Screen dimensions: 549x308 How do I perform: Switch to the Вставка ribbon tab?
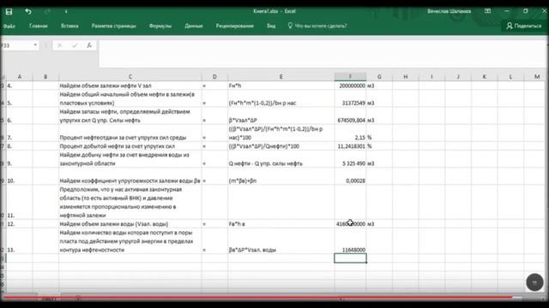[x=69, y=26]
